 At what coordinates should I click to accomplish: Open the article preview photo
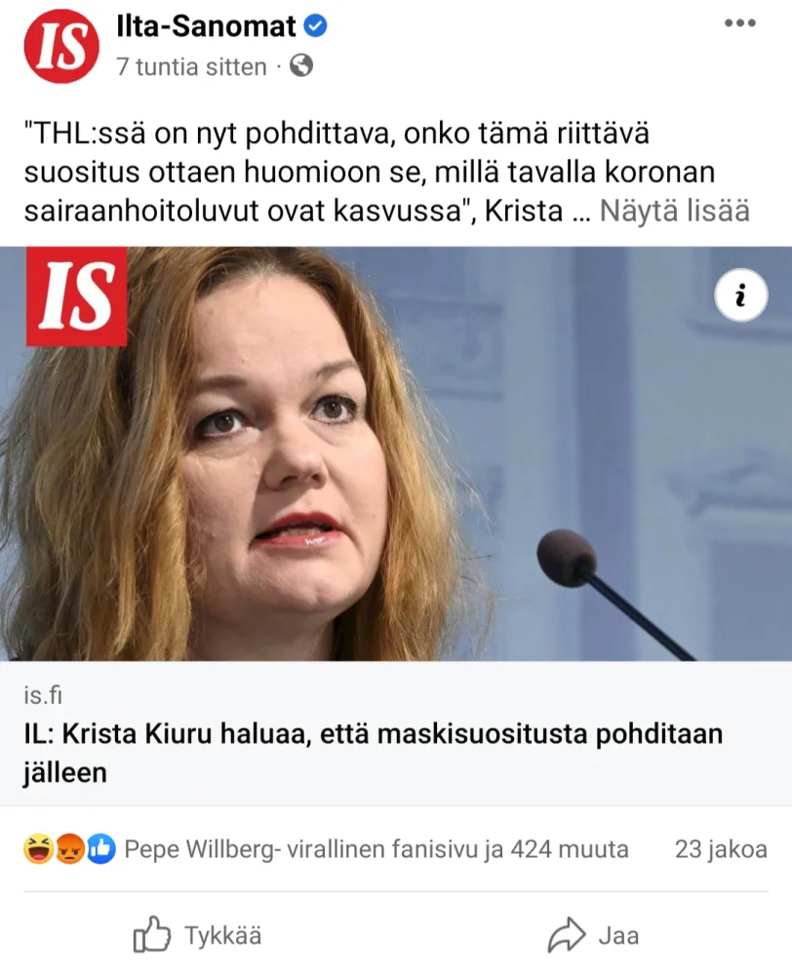pyautogui.click(x=396, y=453)
